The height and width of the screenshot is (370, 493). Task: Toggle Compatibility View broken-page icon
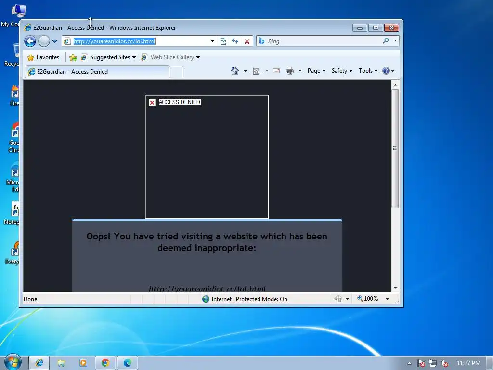(223, 41)
